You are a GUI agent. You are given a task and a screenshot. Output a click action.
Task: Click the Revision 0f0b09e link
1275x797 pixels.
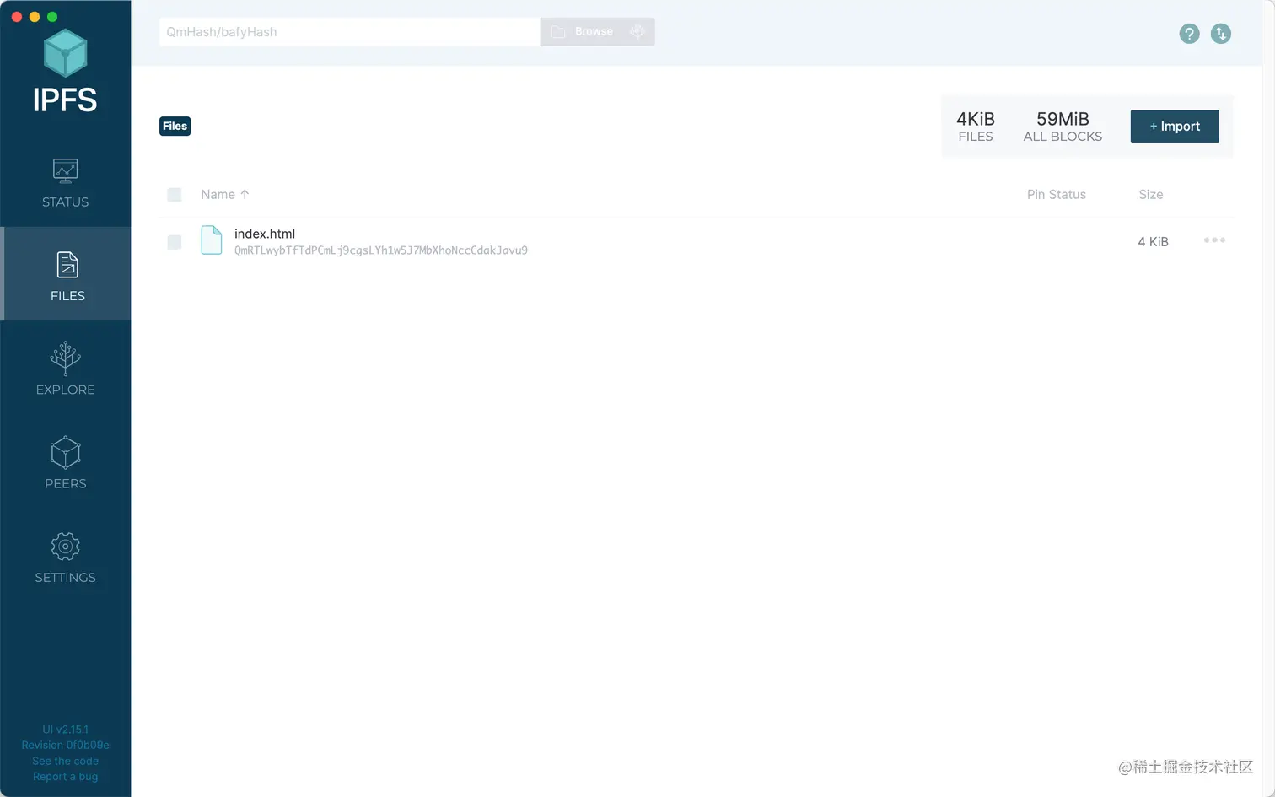pos(65,746)
